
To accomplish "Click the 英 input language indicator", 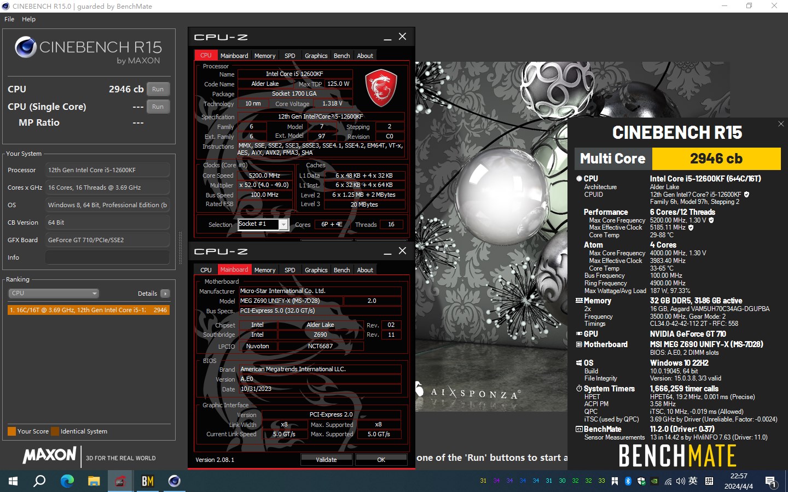I will 693,481.
